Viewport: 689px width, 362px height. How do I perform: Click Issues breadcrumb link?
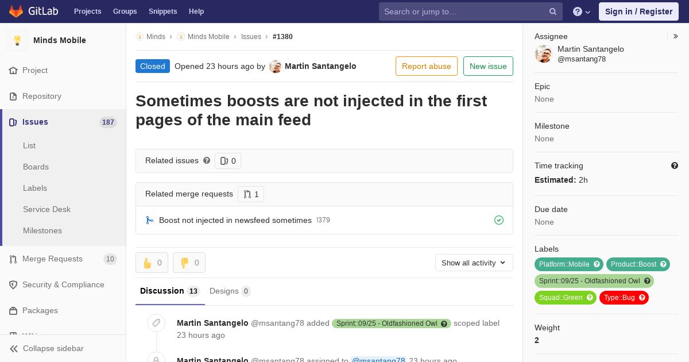coord(251,36)
